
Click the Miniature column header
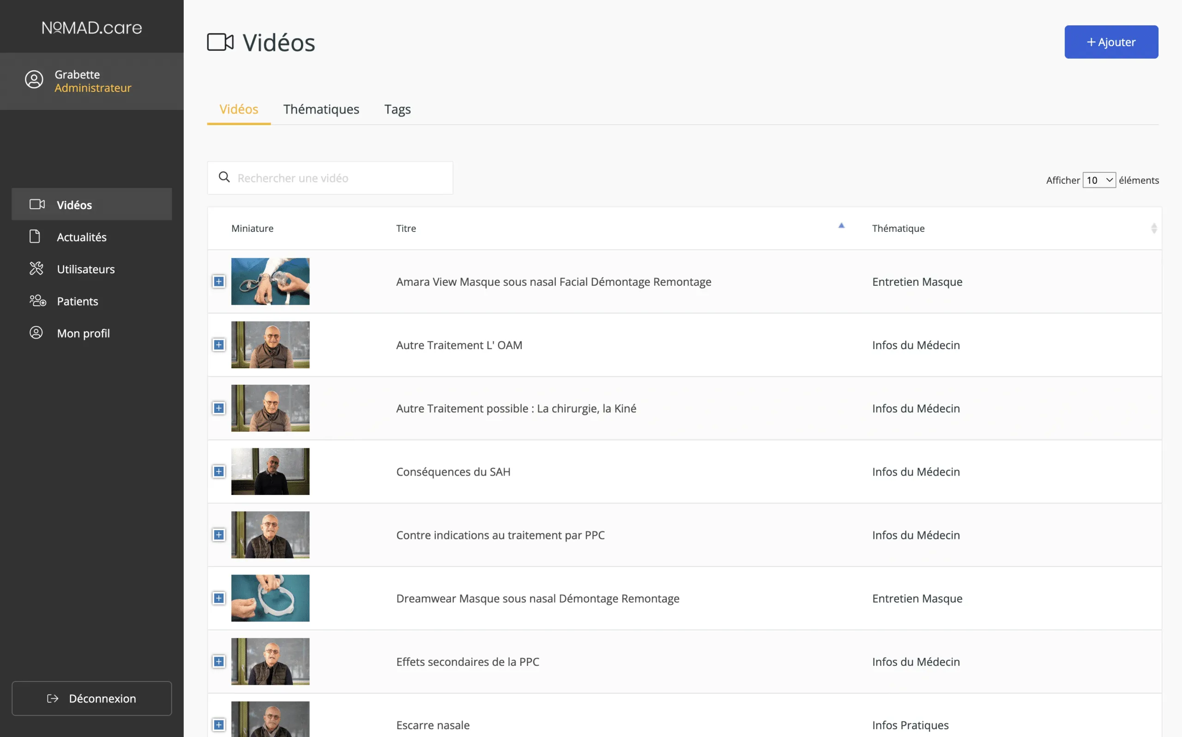(253, 228)
